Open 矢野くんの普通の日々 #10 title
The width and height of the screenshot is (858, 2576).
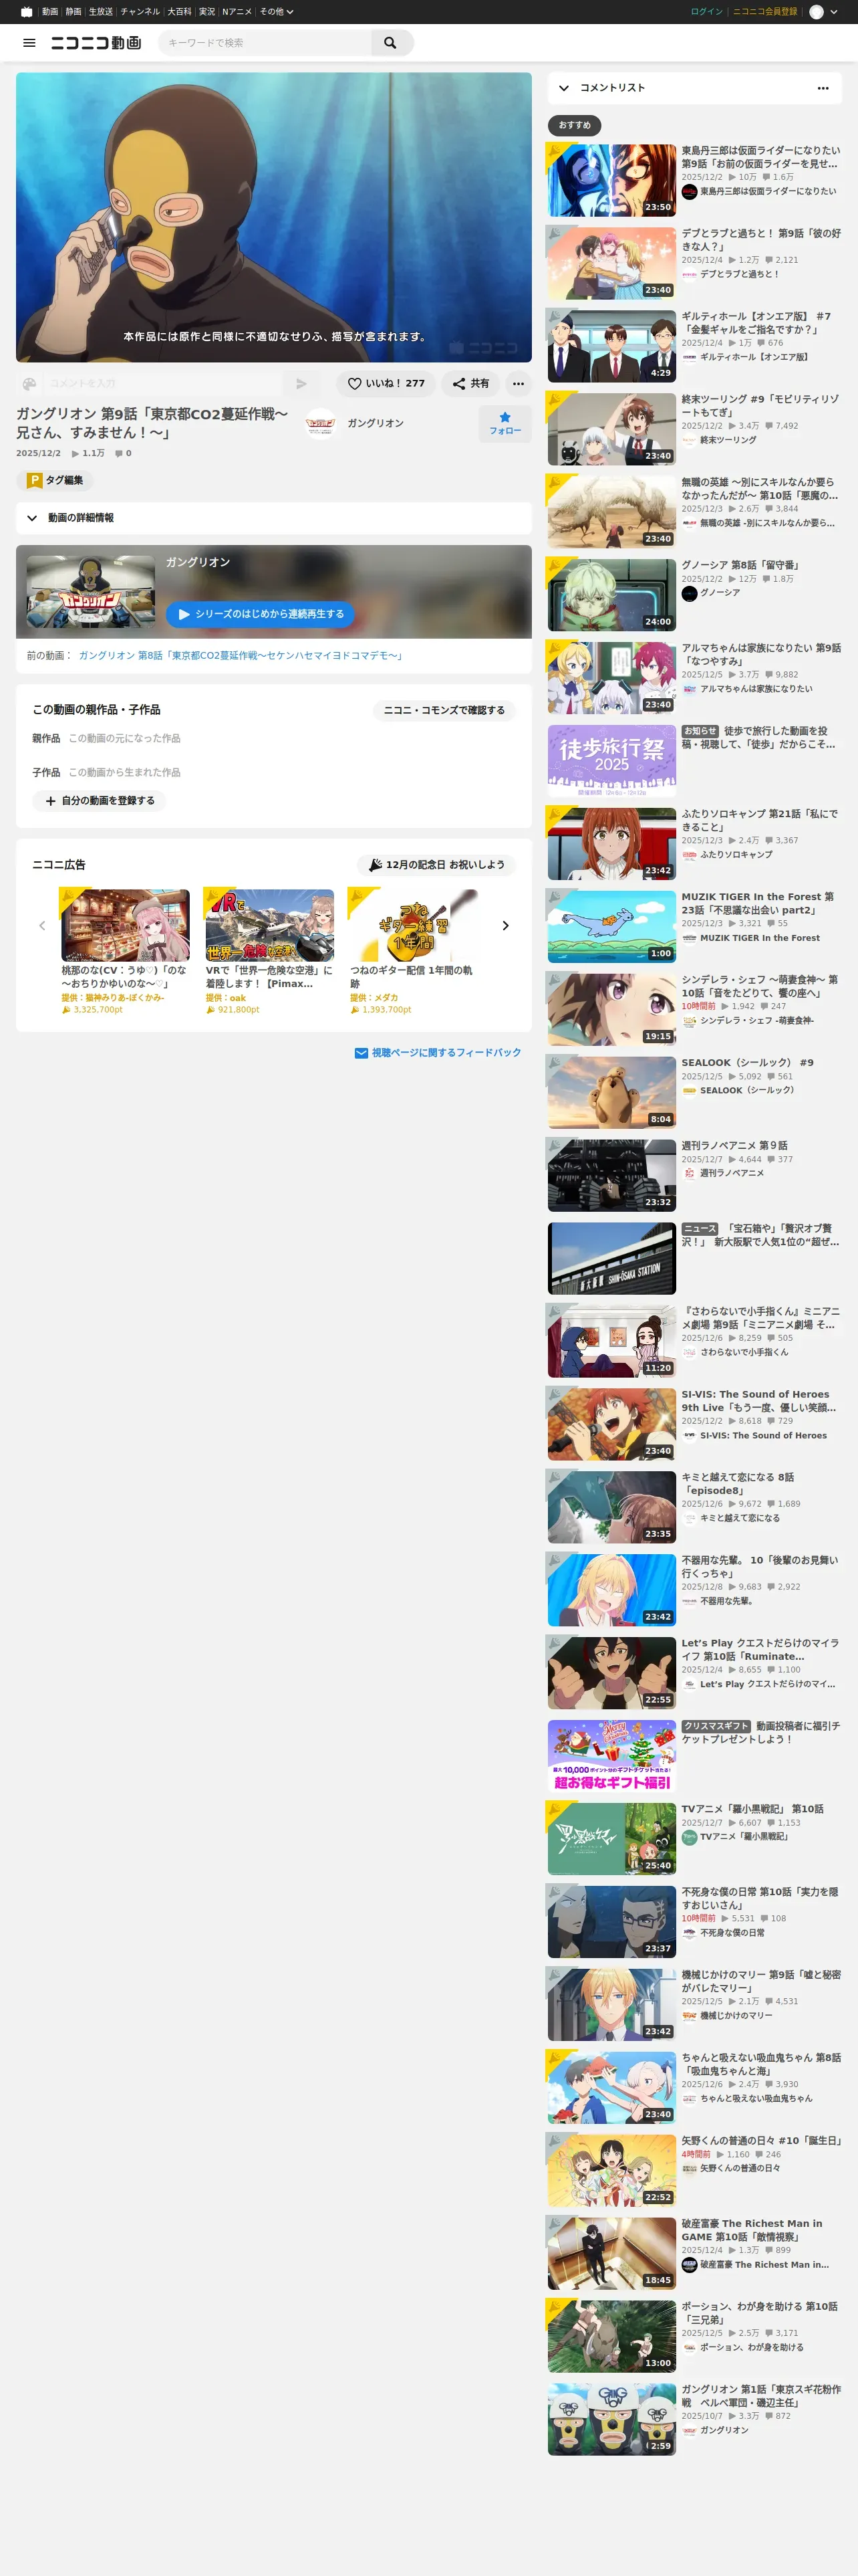(761, 2141)
